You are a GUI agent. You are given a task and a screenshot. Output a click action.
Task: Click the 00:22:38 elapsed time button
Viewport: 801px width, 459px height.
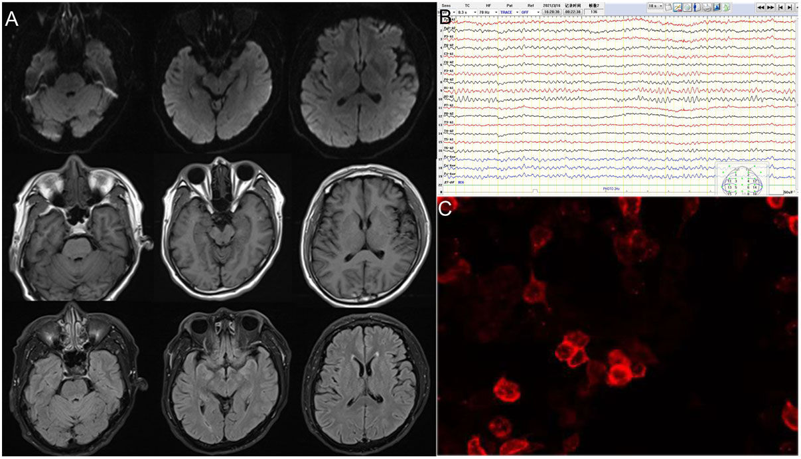(572, 12)
